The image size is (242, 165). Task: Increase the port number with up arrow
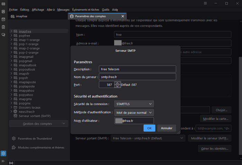point(118,83)
